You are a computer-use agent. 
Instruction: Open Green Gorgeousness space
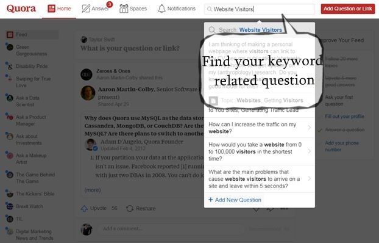click(x=31, y=51)
